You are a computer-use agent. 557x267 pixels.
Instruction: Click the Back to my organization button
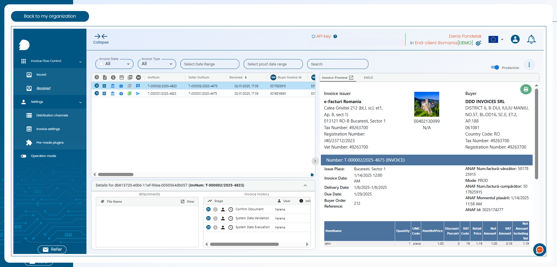coord(50,16)
